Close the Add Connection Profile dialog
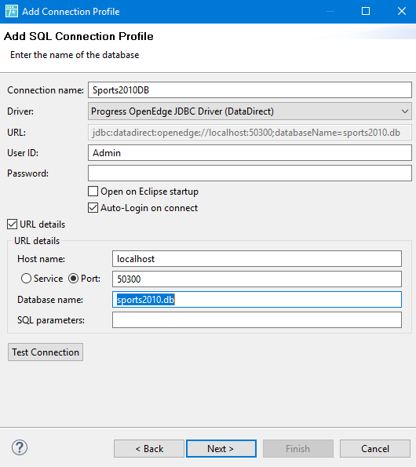416x467 pixels. 402,11
